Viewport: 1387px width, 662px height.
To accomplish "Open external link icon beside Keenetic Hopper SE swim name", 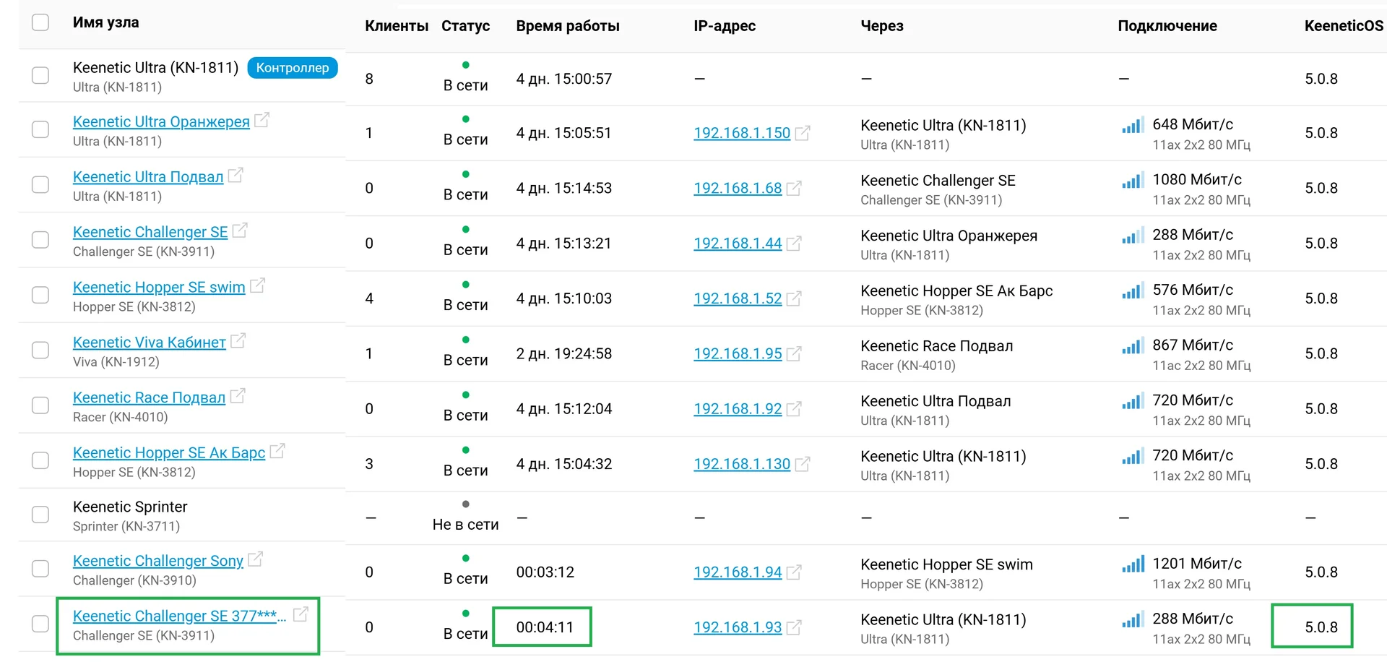I will [257, 285].
